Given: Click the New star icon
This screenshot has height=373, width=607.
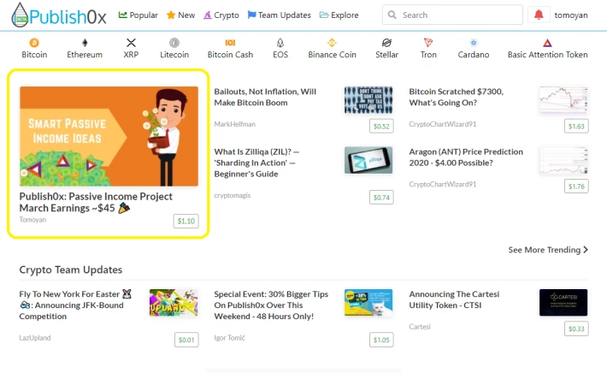Looking at the screenshot, I should coord(171,15).
